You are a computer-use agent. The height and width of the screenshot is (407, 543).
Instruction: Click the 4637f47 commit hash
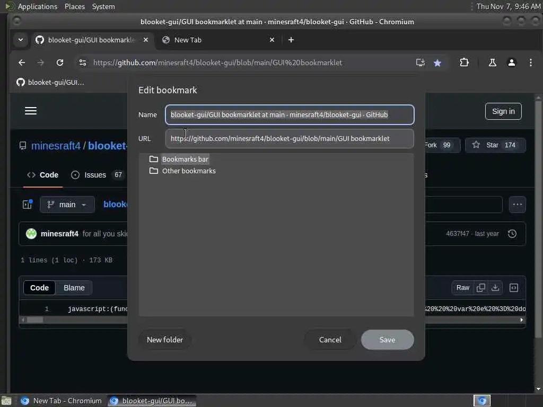(457, 234)
